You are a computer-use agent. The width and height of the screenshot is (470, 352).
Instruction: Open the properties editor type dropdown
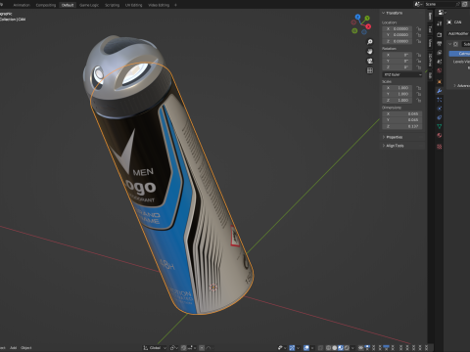(x=443, y=13)
